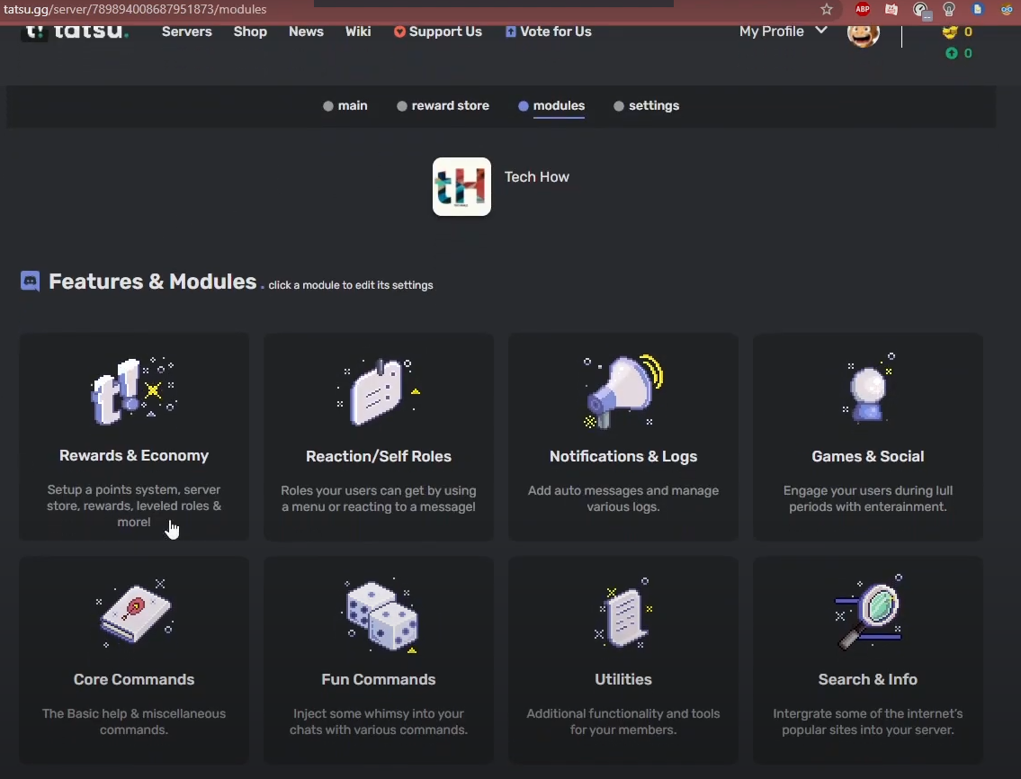Open the settings tab
Image resolution: width=1021 pixels, height=779 pixels.
[x=646, y=105]
